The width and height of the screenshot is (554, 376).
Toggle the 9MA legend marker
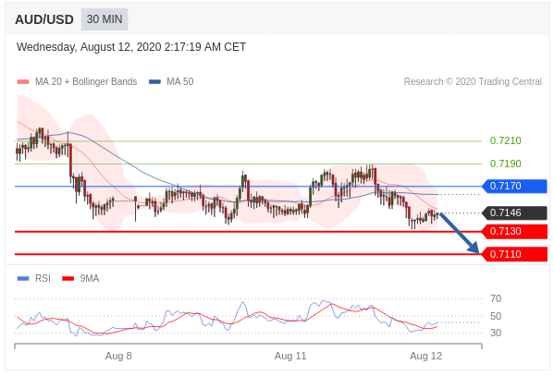pyautogui.click(x=68, y=279)
